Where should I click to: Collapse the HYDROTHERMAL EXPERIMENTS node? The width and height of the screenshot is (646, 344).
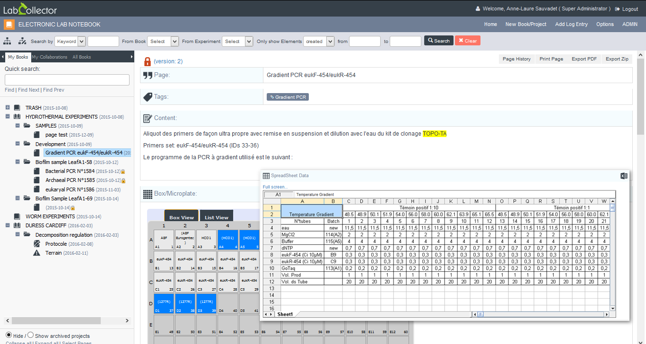point(8,117)
